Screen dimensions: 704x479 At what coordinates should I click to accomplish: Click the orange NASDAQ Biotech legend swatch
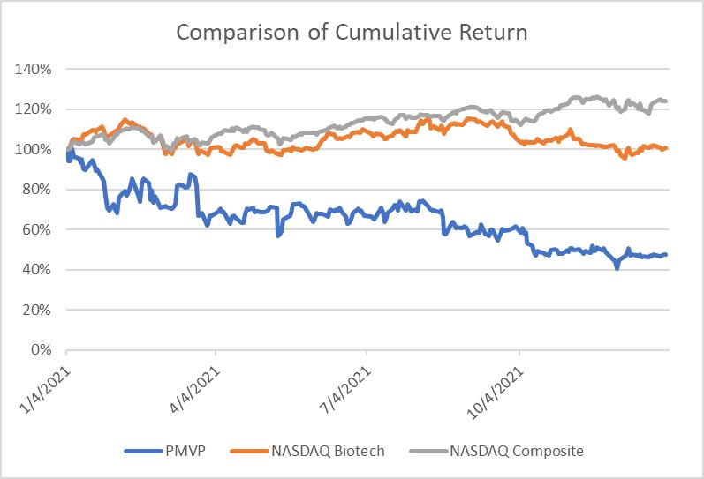(x=250, y=451)
